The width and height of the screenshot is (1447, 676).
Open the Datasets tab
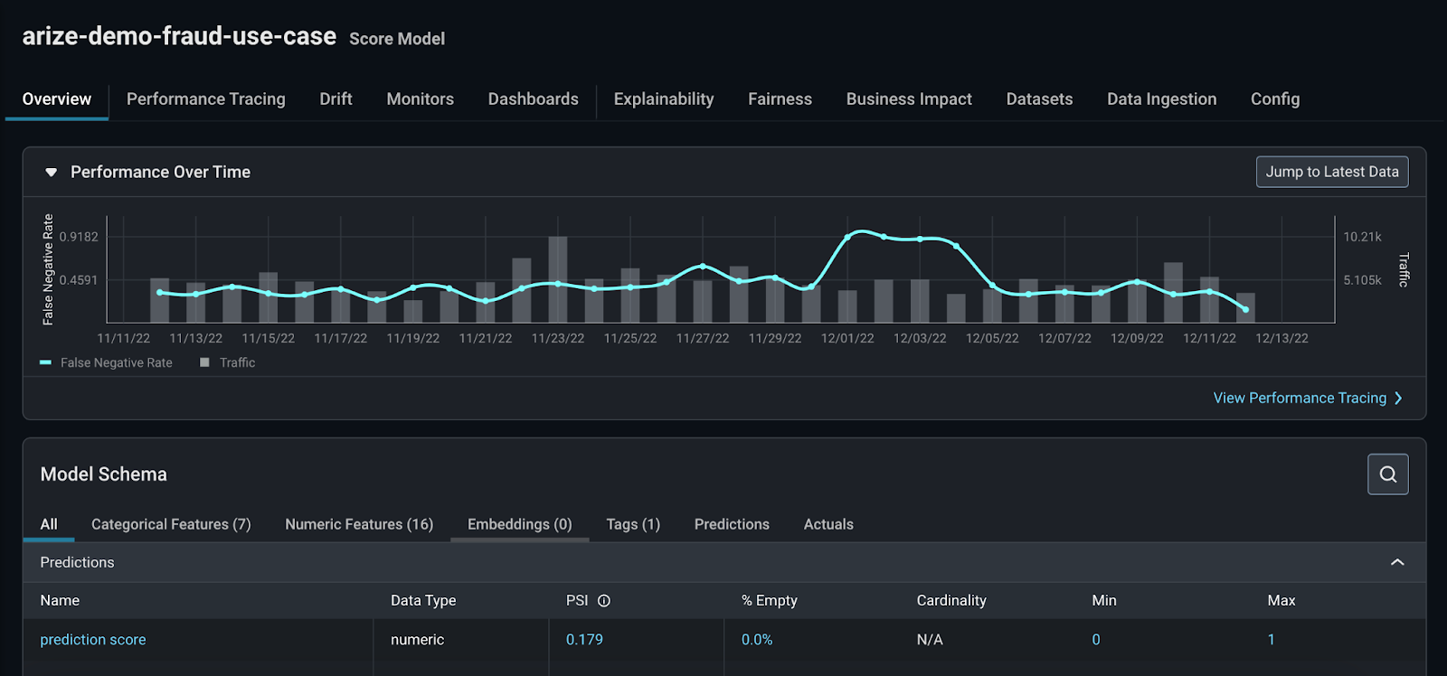tap(1040, 99)
